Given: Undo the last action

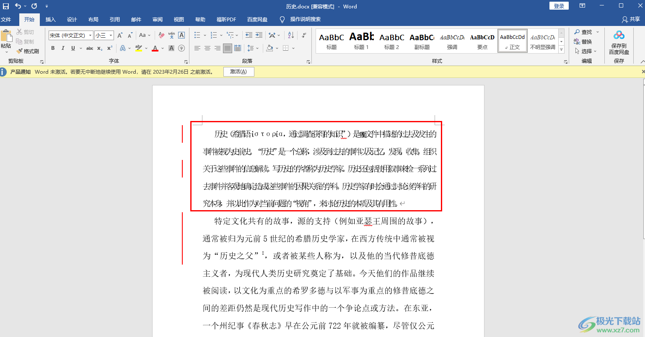Looking at the screenshot, I should 18,6.
